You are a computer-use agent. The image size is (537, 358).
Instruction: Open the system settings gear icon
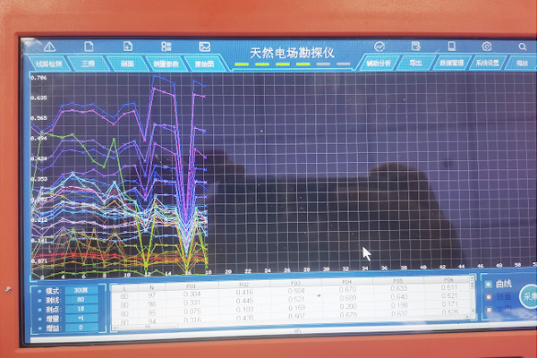[x=487, y=47]
